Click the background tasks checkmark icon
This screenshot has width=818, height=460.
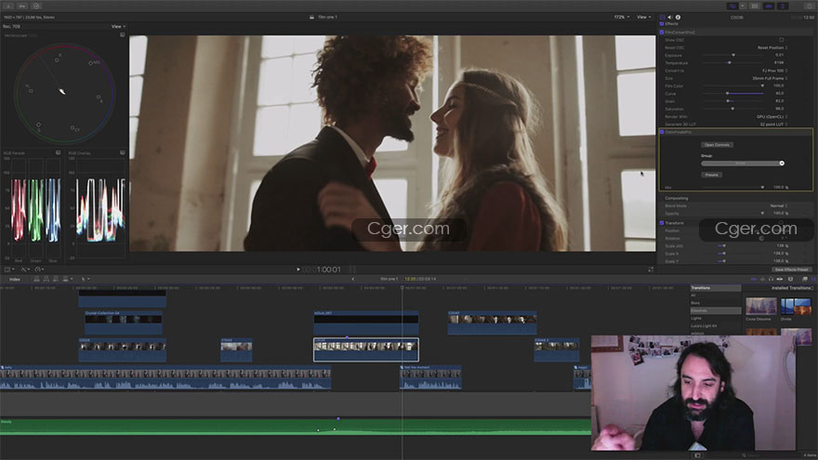click(36, 6)
